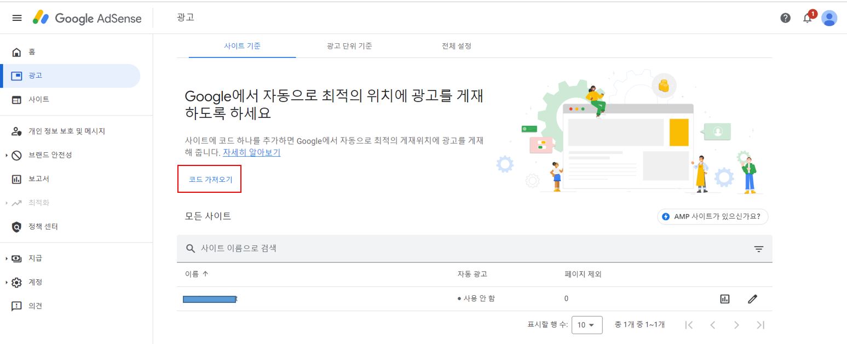Expand the 지급 section arrow
The width and height of the screenshot is (847, 344).
[7, 258]
